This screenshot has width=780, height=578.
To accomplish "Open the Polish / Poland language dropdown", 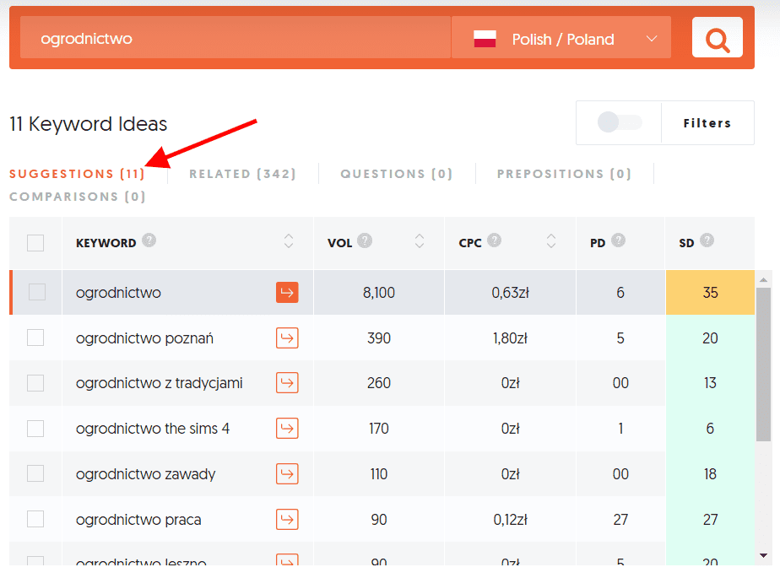I will pos(561,37).
